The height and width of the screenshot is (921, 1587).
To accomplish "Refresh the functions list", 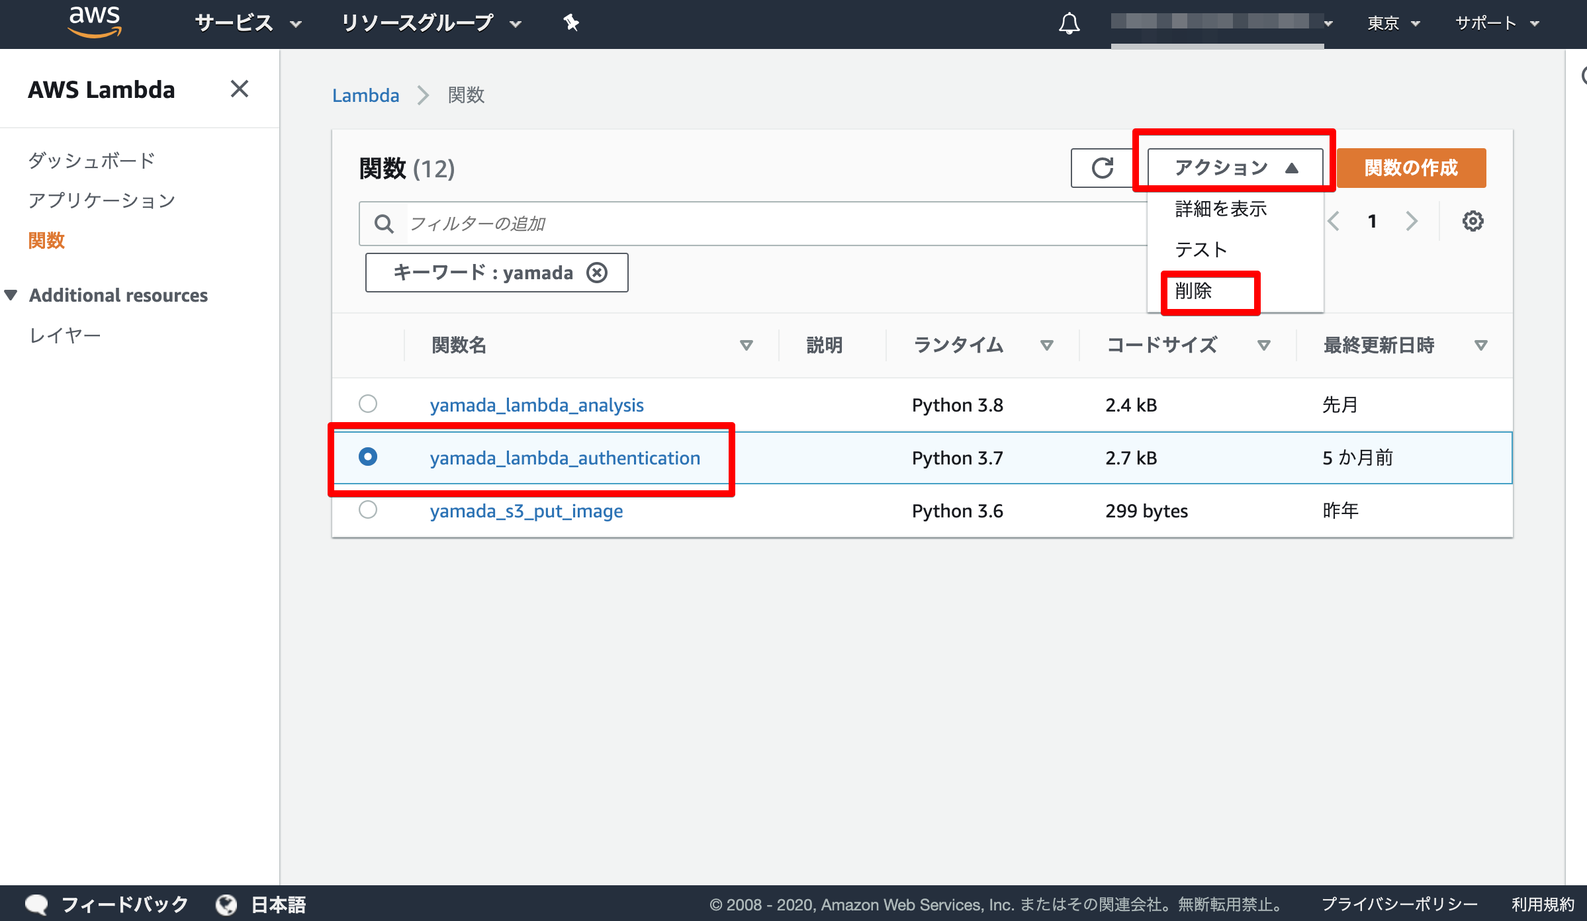I will tap(1103, 168).
